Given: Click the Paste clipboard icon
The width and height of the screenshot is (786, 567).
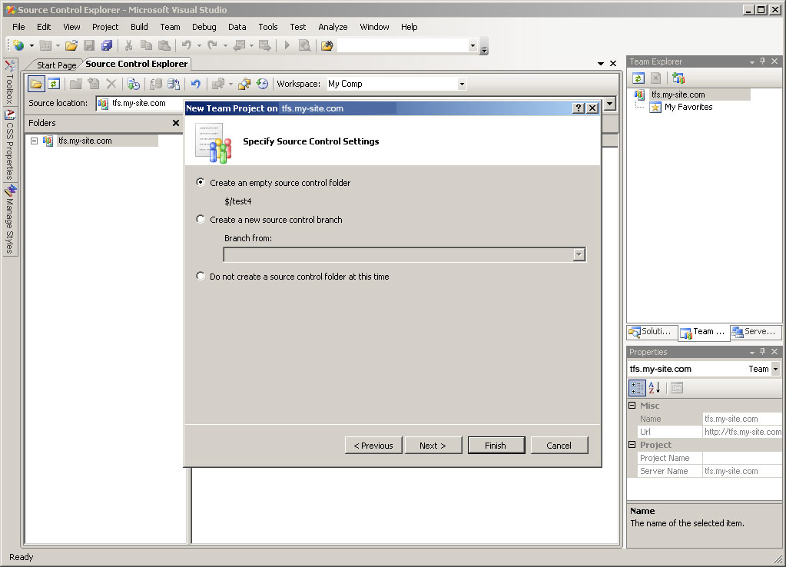Looking at the screenshot, I should click(164, 45).
